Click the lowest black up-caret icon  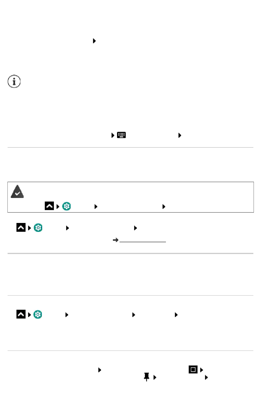coord(21,314)
